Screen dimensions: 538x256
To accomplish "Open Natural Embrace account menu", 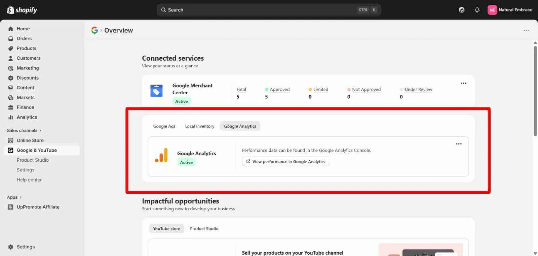I will point(510,10).
